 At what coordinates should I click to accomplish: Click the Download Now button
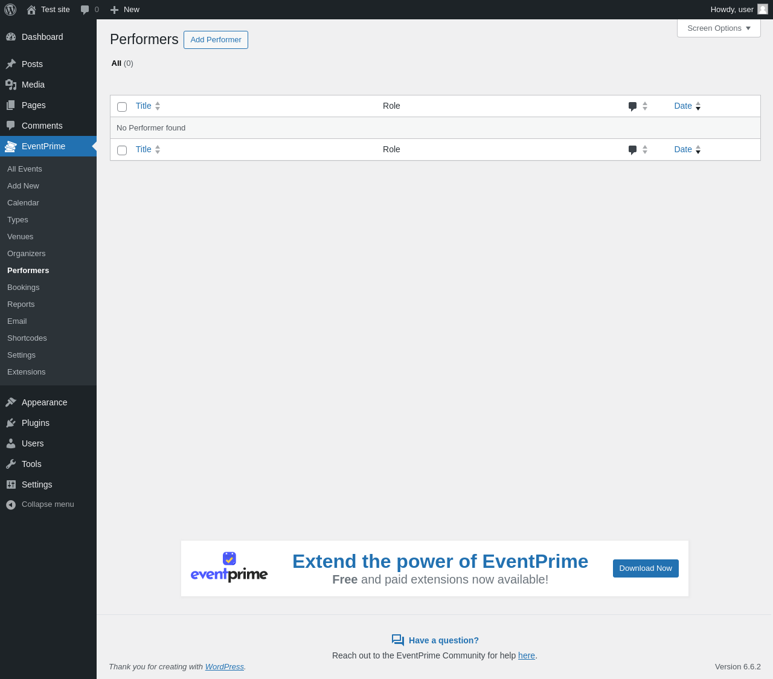pos(646,568)
